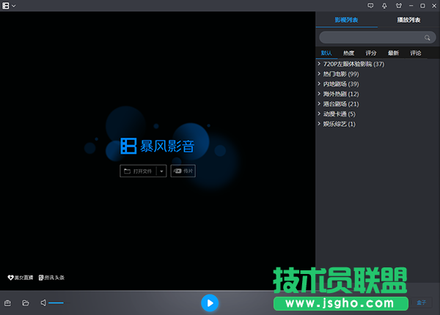Viewport: 440px width, 315px height.
Task: Select the 热度 sort tab
Action: click(x=348, y=53)
